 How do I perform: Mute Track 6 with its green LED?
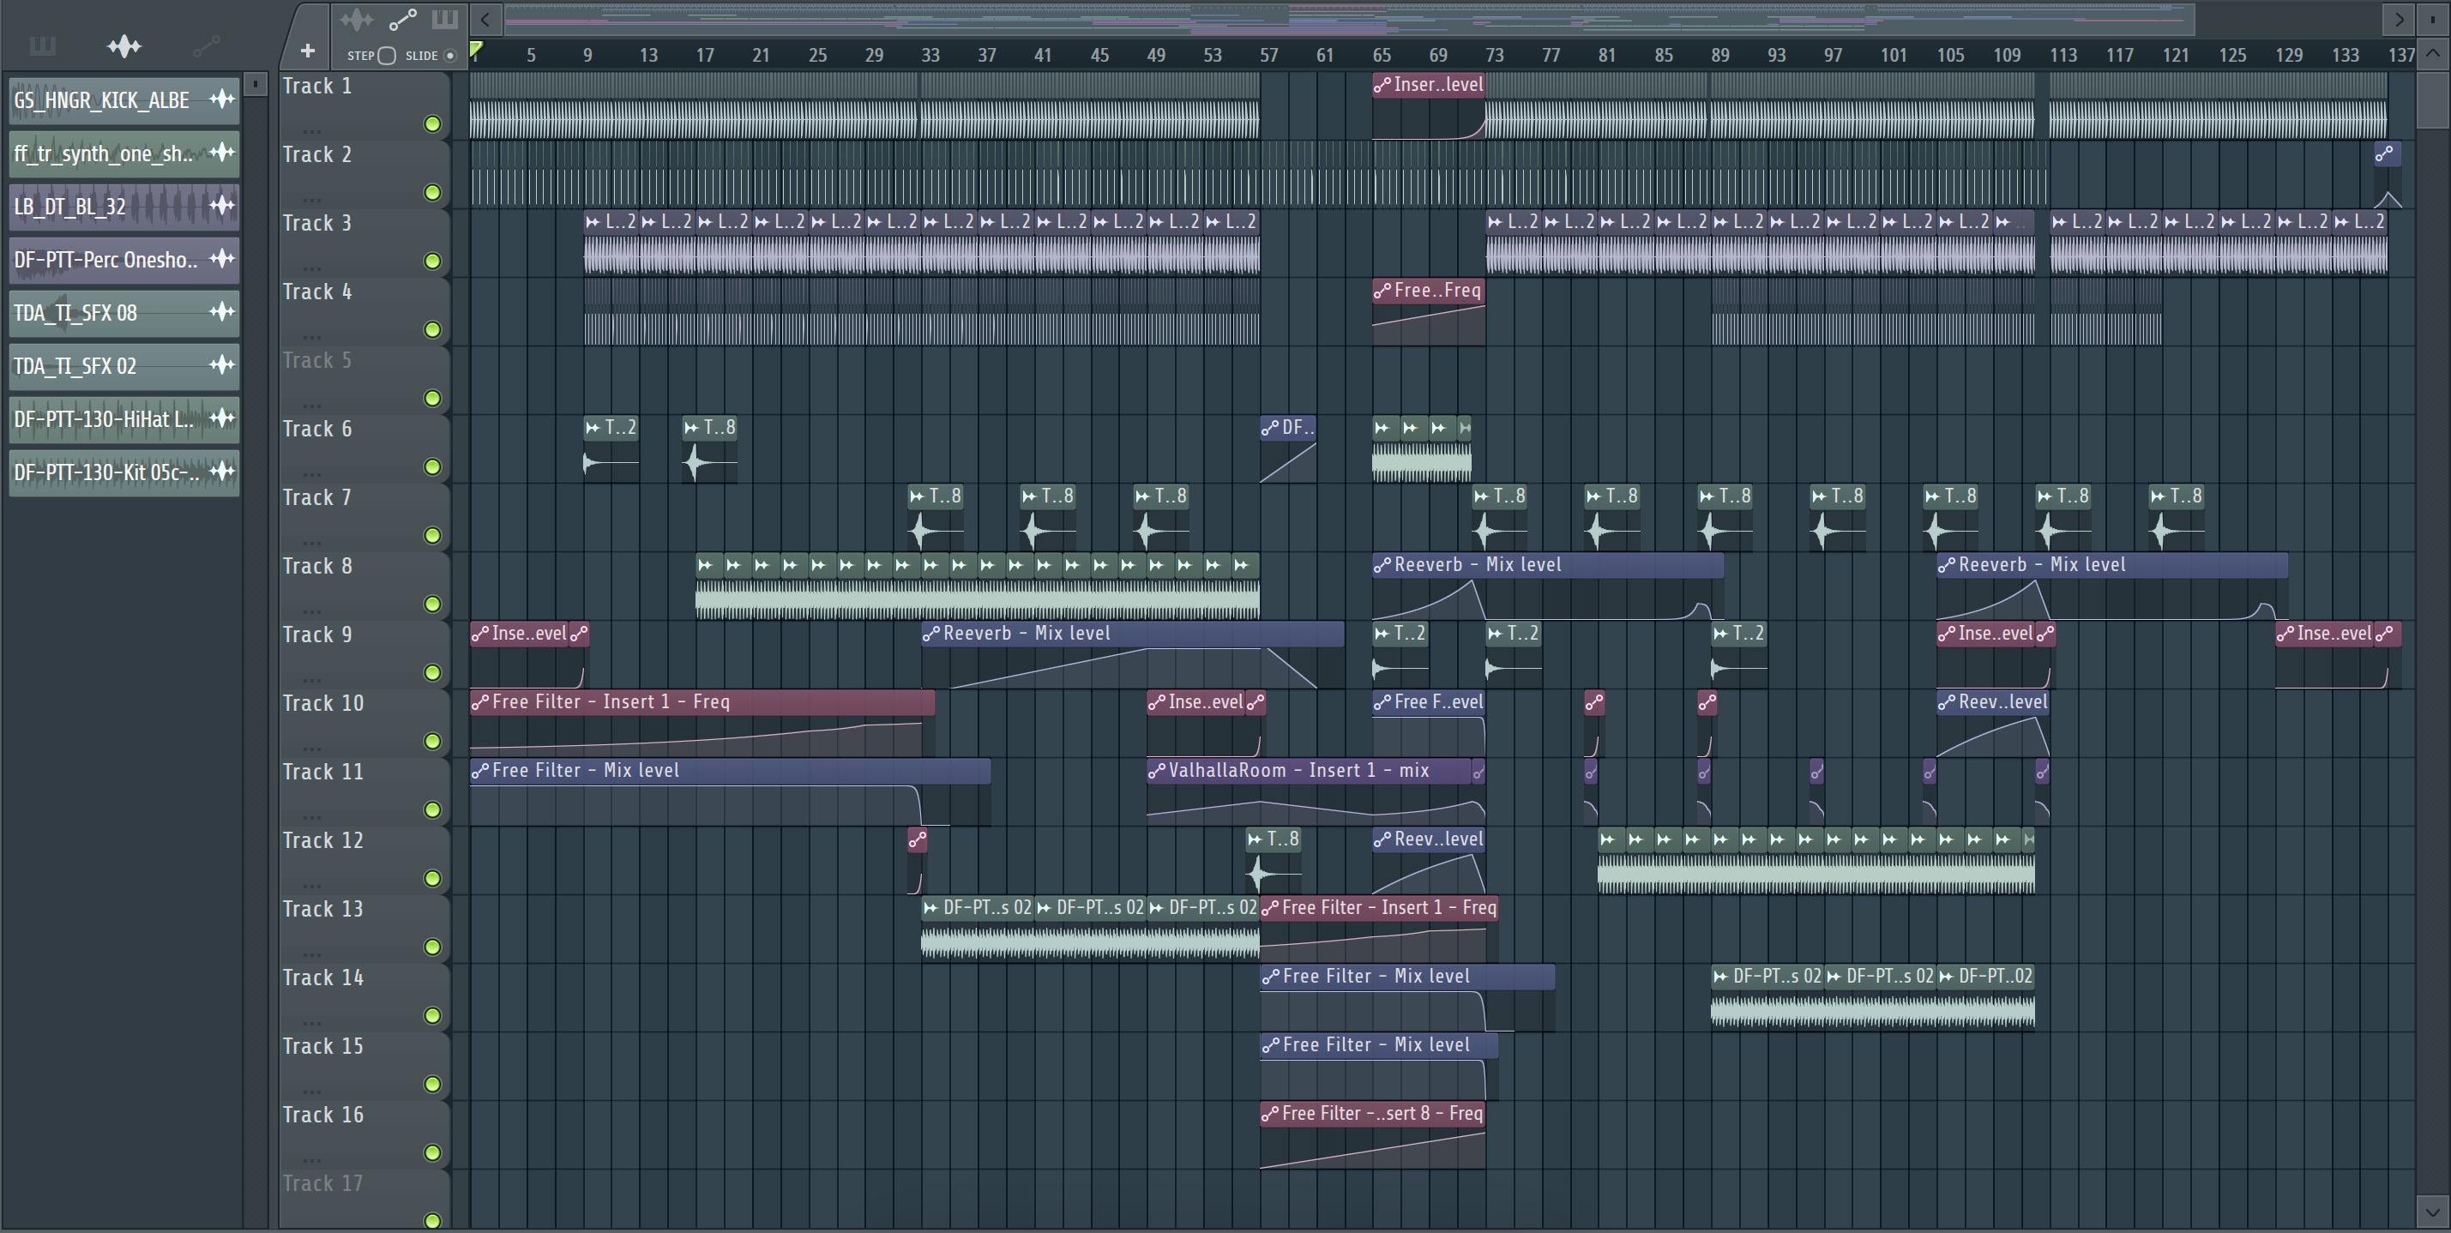pyautogui.click(x=433, y=466)
